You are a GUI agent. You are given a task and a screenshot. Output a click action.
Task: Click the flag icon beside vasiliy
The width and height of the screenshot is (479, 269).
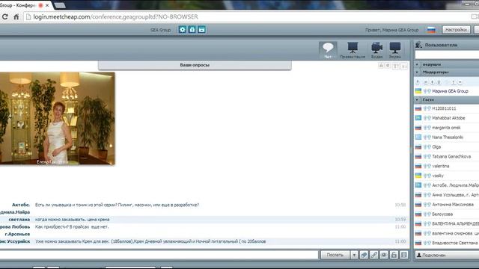pos(418,176)
